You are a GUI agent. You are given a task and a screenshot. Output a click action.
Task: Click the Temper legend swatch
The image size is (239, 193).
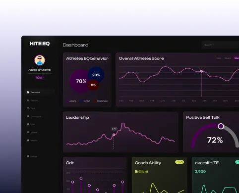pyautogui.click(x=81, y=101)
